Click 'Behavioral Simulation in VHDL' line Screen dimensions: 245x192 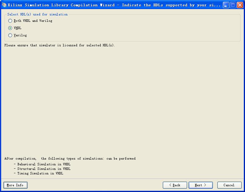point(44,164)
